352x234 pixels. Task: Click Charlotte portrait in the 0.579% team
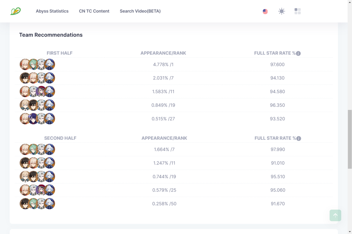[x=41, y=190]
